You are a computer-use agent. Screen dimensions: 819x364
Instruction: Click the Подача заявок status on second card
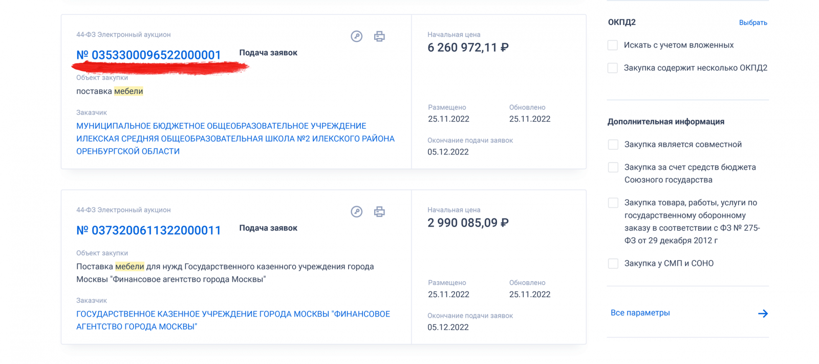(x=268, y=228)
